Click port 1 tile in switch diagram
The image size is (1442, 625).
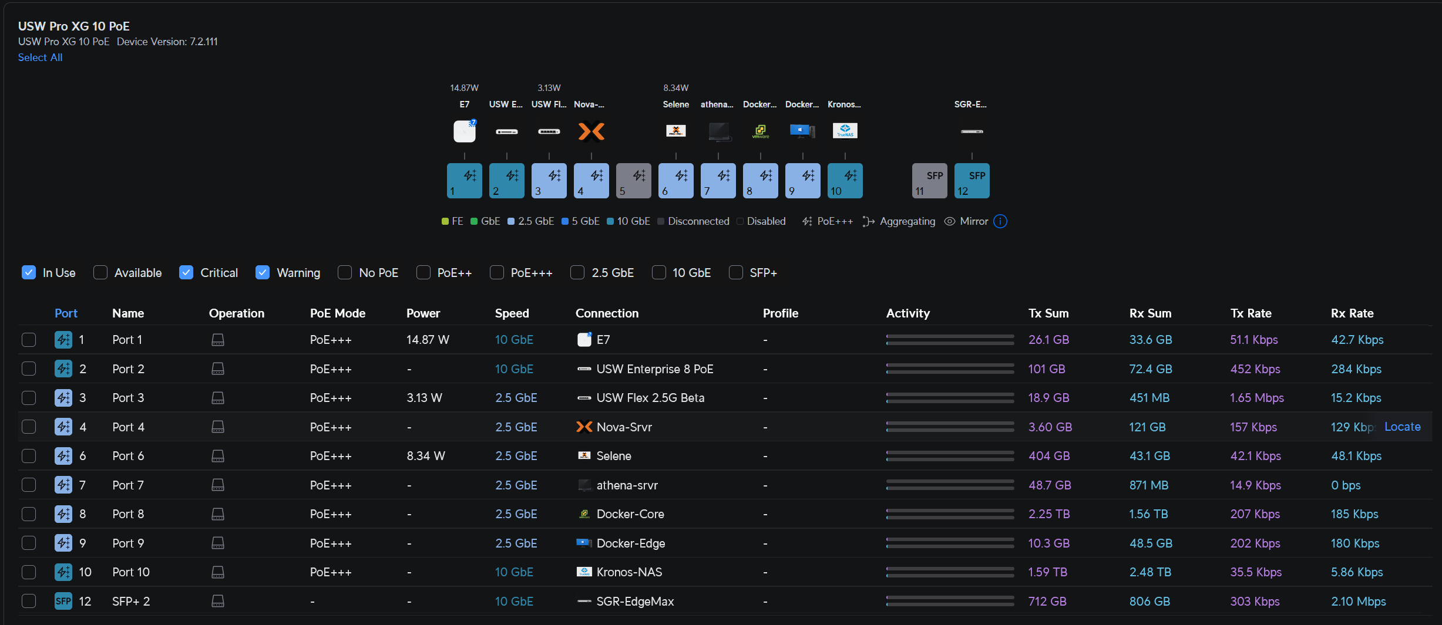tap(464, 181)
